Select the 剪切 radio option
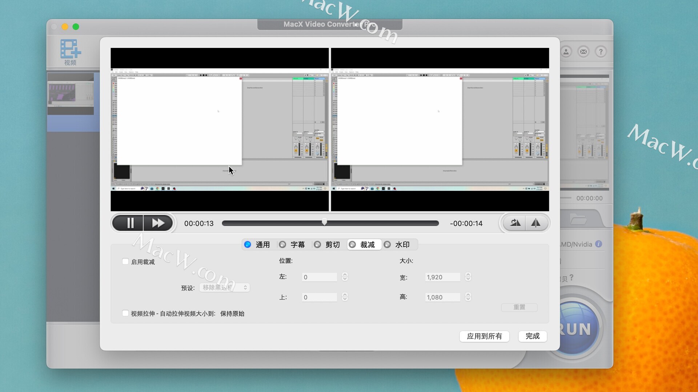 coord(317,244)
